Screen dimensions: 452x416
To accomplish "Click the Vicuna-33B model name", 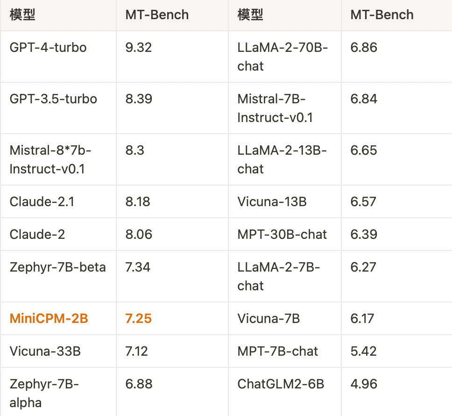I will click(x=45, y=351).
